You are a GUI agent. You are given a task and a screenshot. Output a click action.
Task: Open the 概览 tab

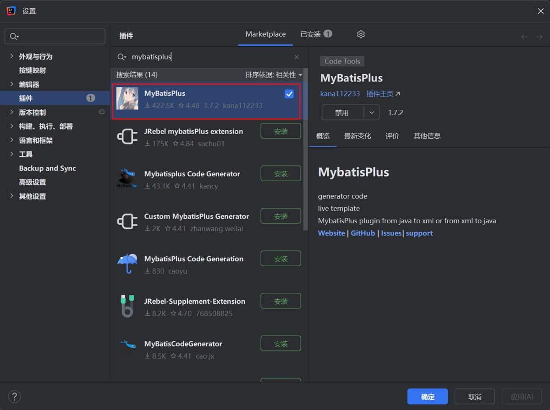[x=323, y=136]
